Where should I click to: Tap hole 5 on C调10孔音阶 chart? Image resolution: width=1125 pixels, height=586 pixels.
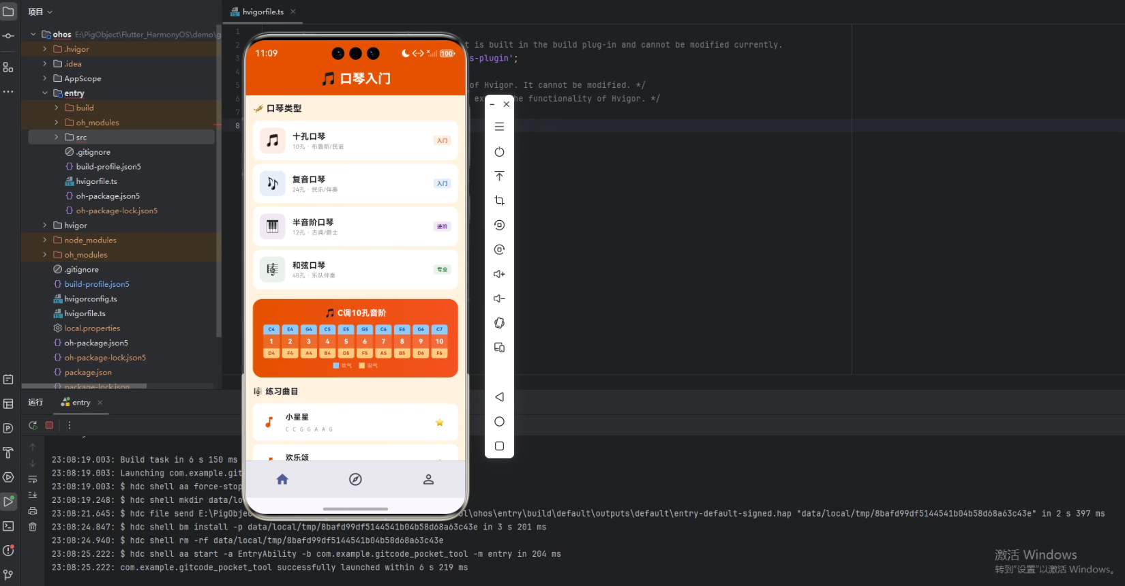pyautogui.click(x=346, y=341)
